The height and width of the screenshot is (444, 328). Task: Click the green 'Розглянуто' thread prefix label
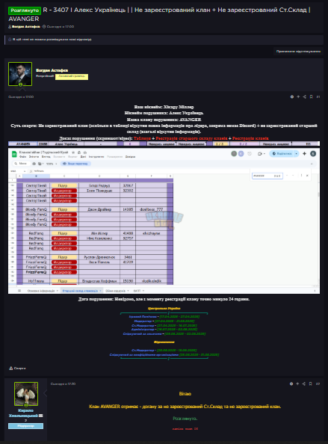click(25, 10)
